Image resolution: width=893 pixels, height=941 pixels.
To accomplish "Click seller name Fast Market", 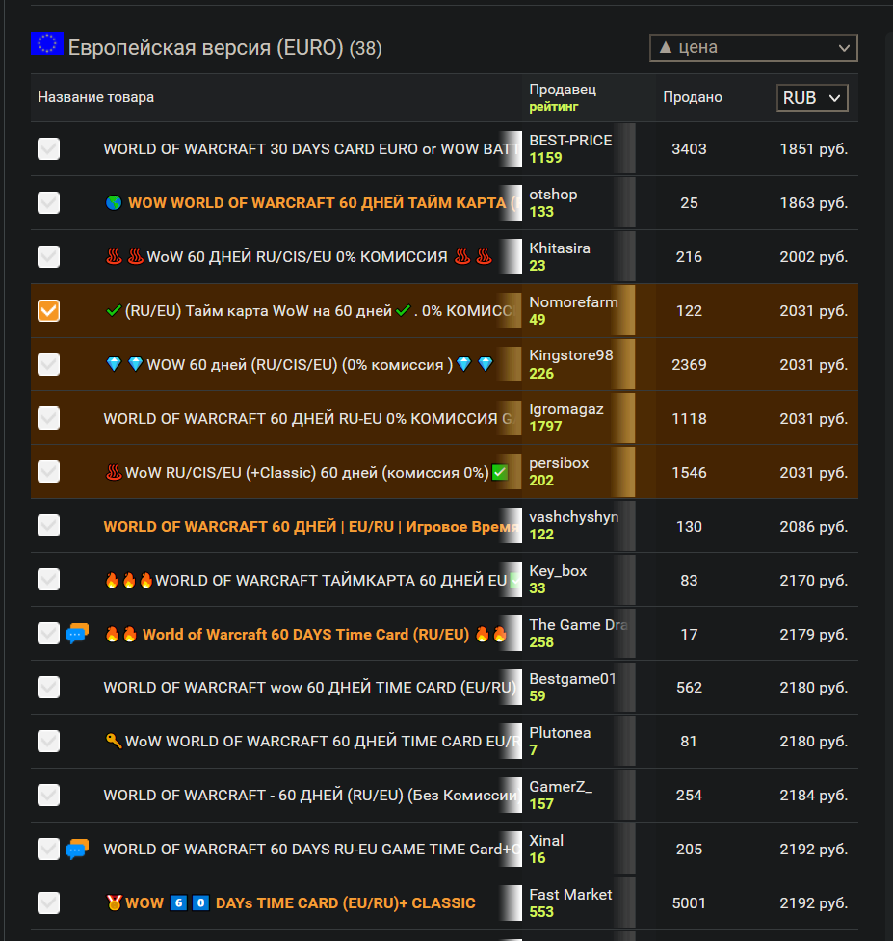I will tap(570, 894).
